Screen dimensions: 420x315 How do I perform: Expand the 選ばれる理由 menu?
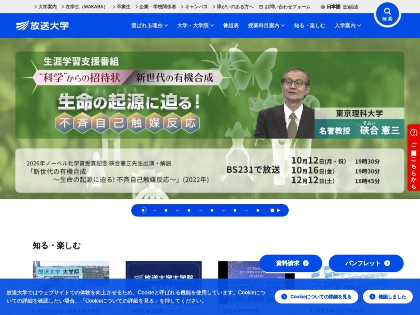click(149, 25)
